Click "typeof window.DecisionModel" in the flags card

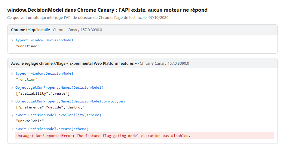(44, 73)
